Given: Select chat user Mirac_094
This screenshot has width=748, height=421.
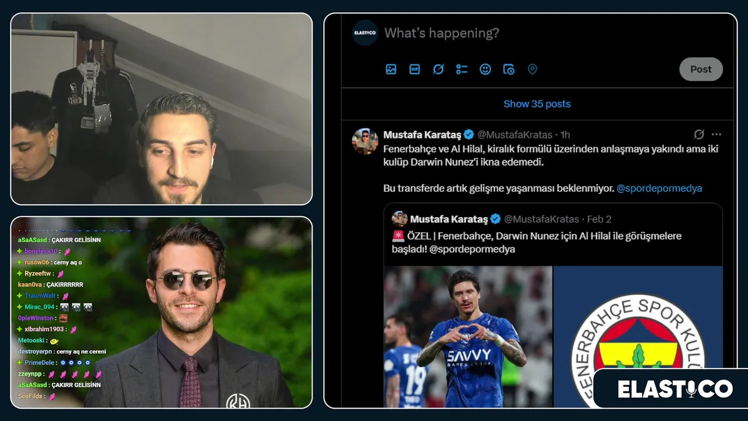Looking at the screenshot, I should pos(39,307).
